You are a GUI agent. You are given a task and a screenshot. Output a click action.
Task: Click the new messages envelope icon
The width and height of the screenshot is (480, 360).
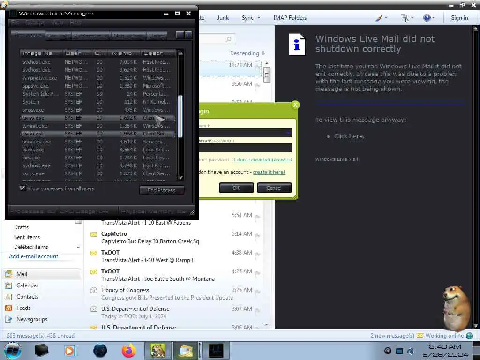(x=420, y=336)
